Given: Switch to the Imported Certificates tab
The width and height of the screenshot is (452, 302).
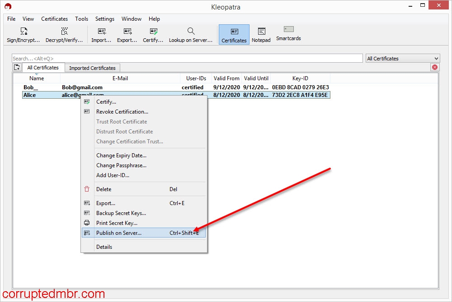Looking at the screenshot, I should tap(92, 67).
